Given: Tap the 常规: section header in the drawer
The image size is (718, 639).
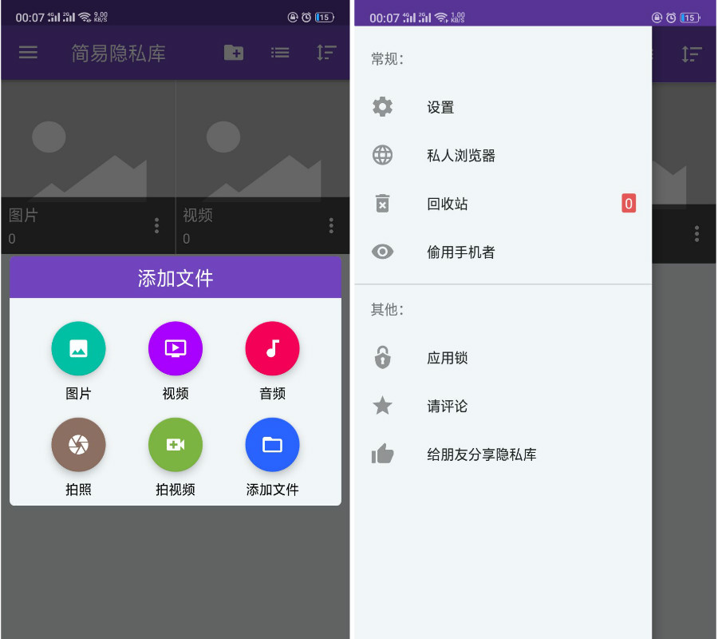Looking at the screenshot, I should [388, 59].
